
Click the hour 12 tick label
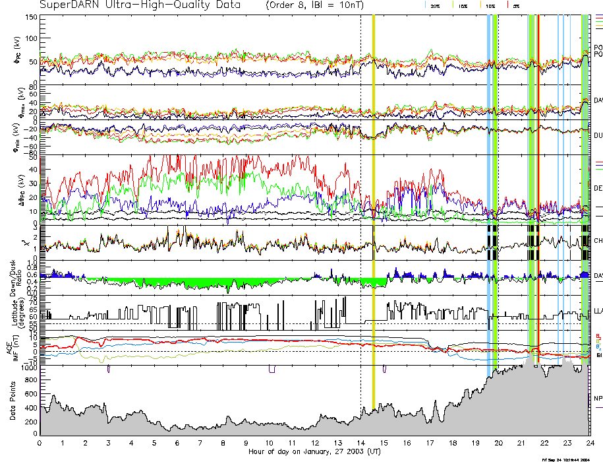point(314,443)
